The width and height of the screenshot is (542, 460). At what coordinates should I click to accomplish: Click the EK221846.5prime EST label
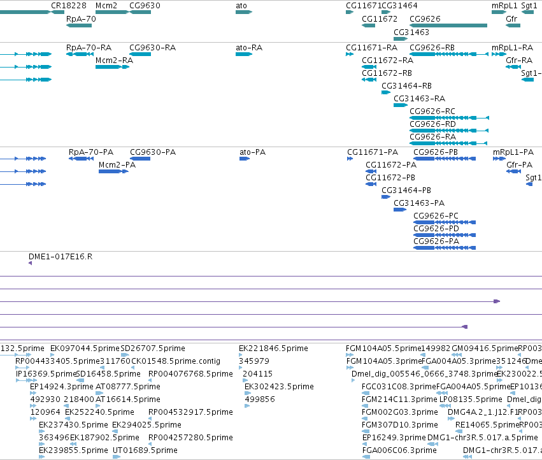273,349
